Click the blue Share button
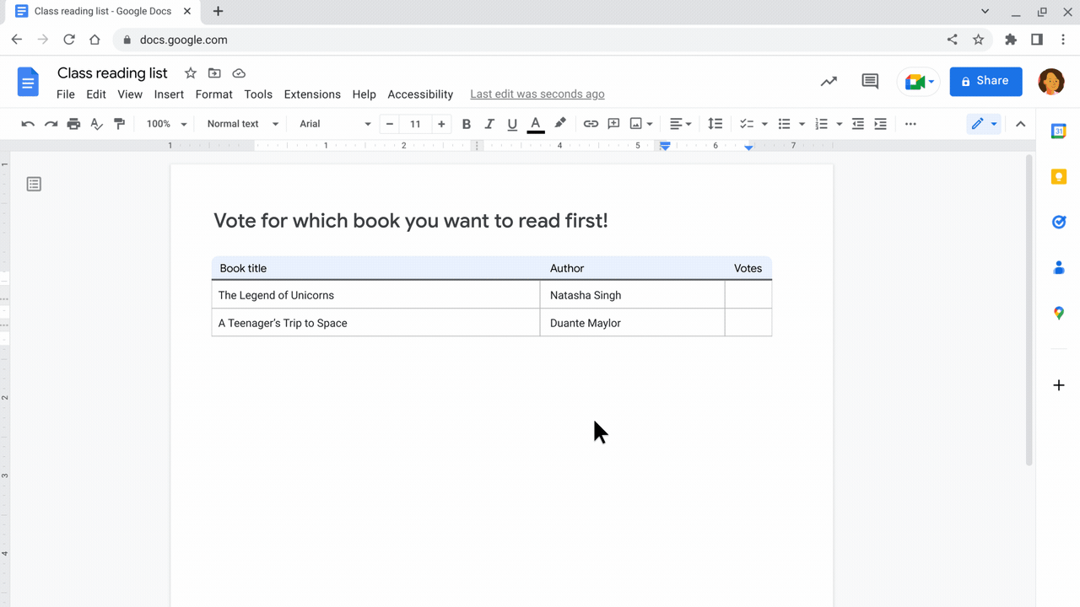This screenshot has width=1080, height=607. [x=985, y=81]
